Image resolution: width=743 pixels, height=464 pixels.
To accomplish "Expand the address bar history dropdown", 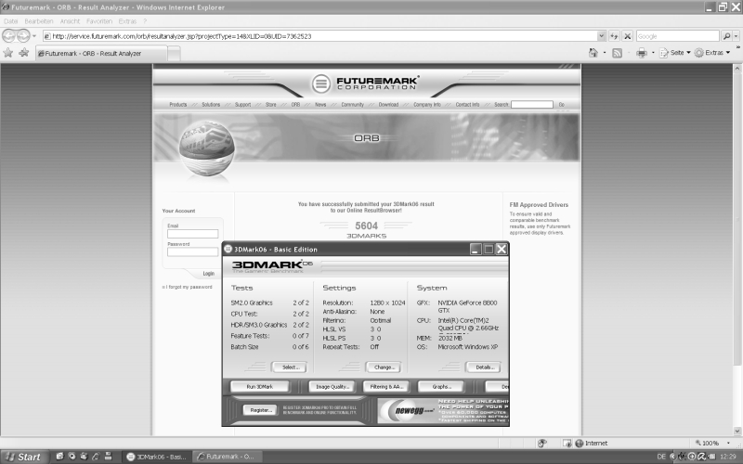I will pyautogui.click(x=601, y=36).
